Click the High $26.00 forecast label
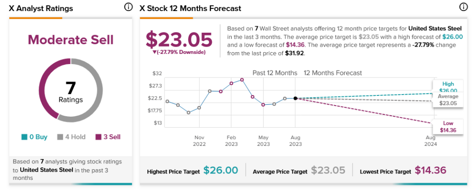This screenshot has width=472, height=190. click(448, 87)
